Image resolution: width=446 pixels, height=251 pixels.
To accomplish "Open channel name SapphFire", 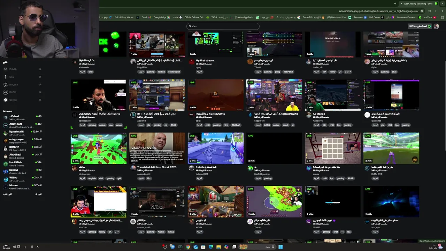I will [260, 121].
